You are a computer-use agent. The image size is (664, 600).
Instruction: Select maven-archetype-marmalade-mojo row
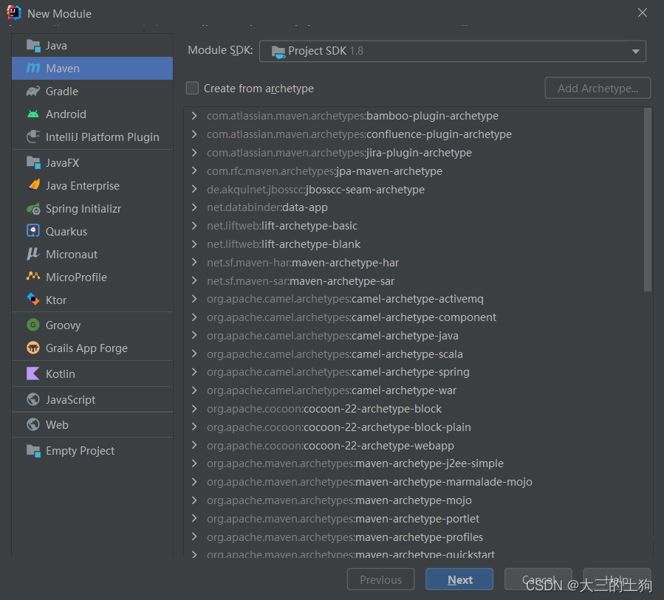(x=415, y=482)
